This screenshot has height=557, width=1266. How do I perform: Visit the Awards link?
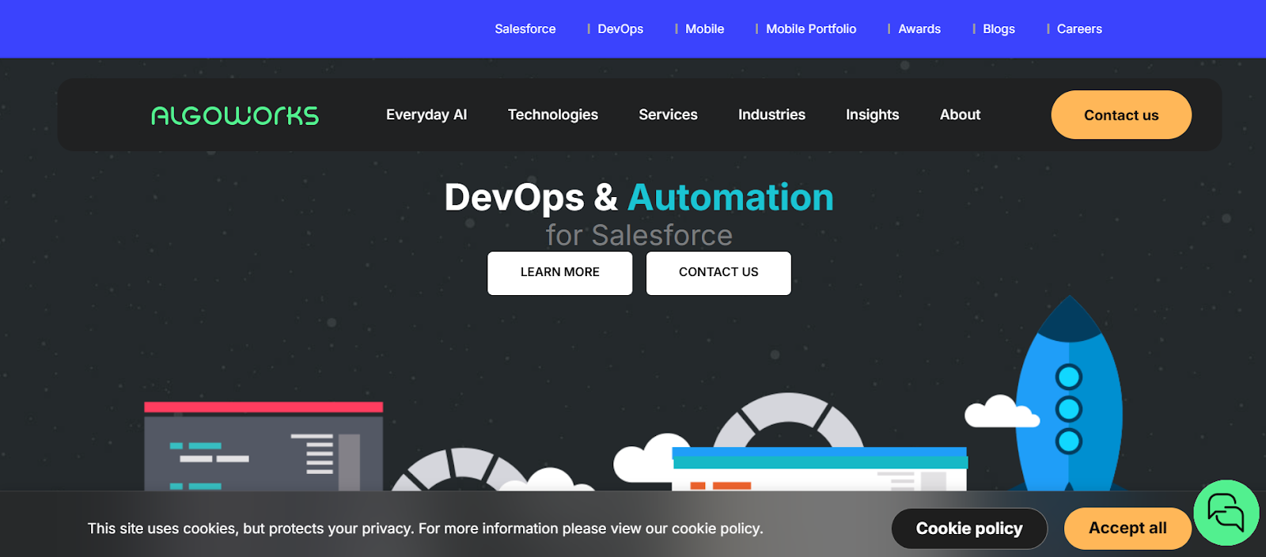[919, 28]
